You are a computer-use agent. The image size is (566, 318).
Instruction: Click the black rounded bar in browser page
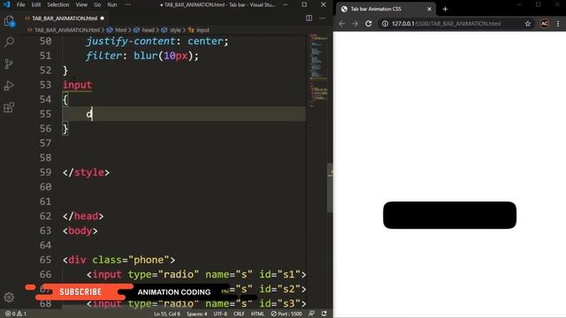click(x=449, y=216)
